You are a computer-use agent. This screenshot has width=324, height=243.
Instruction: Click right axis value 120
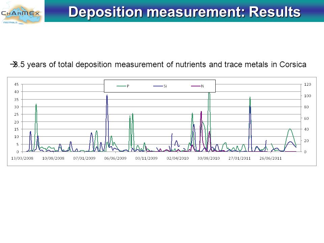click(x=307, y=84)
